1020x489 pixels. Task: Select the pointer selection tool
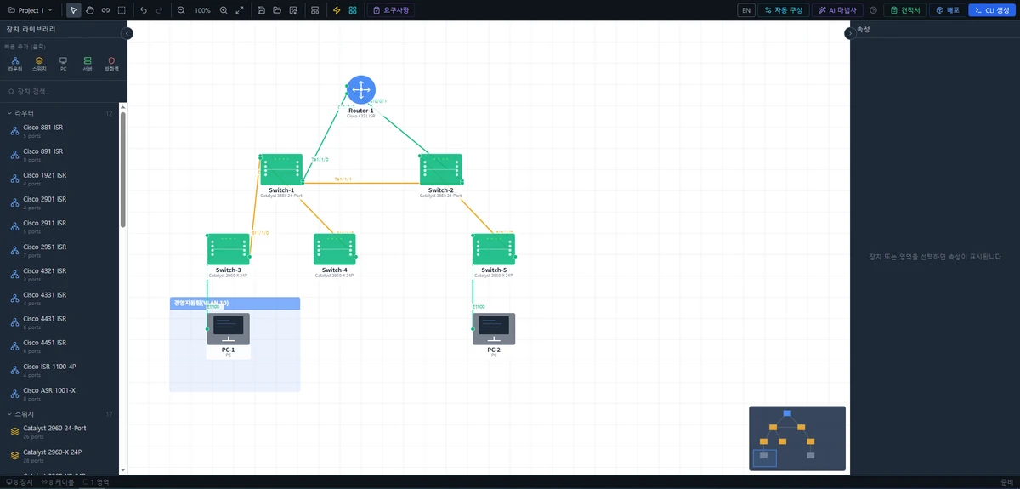74,10
